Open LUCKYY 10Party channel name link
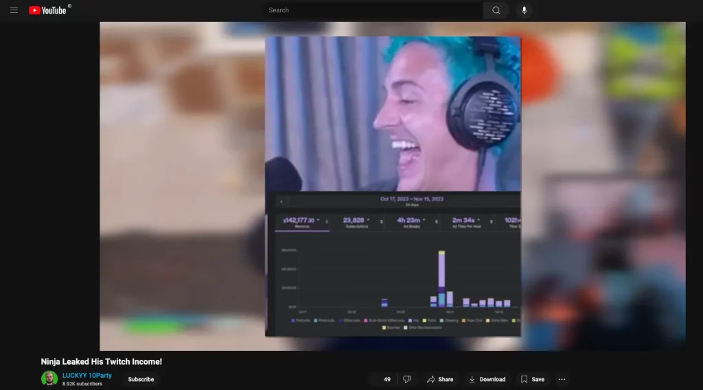Screen dimensions: 703x390 click(87, 375)
